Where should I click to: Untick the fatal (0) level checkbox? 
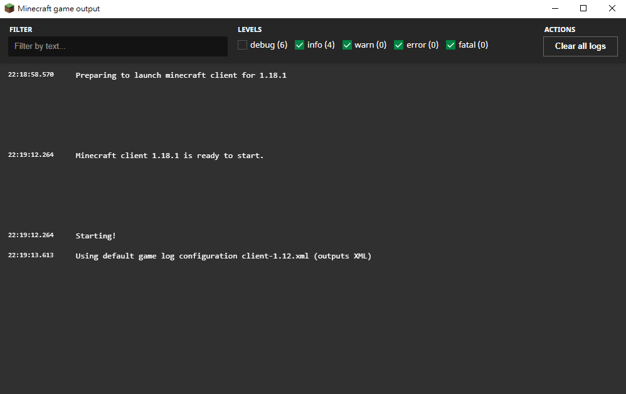click(x=451, y=45)
